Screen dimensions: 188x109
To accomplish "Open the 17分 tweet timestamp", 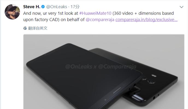I will coord(75,7).
